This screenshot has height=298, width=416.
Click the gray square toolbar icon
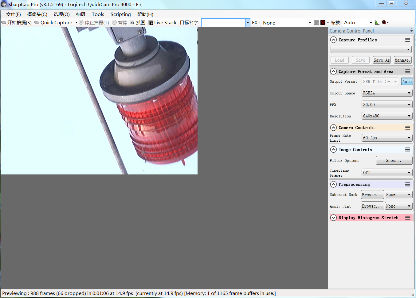(316, 22)
